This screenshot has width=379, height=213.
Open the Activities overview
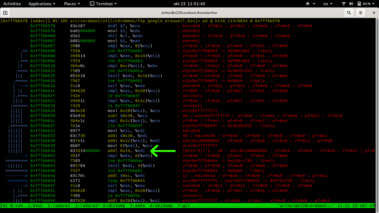click(12, 4)
